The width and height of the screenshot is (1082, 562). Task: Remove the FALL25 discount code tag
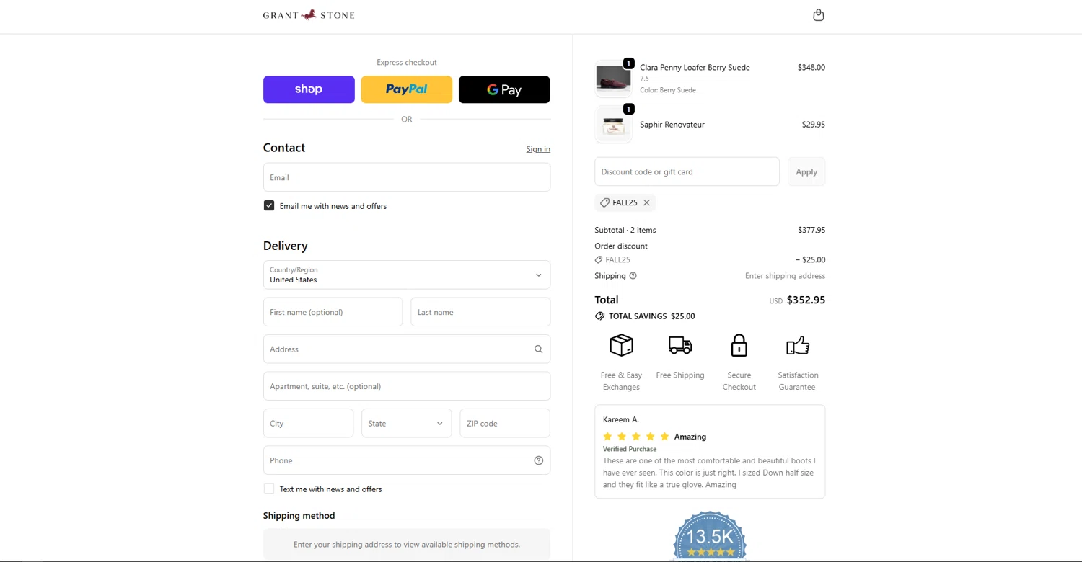[647, 203]
